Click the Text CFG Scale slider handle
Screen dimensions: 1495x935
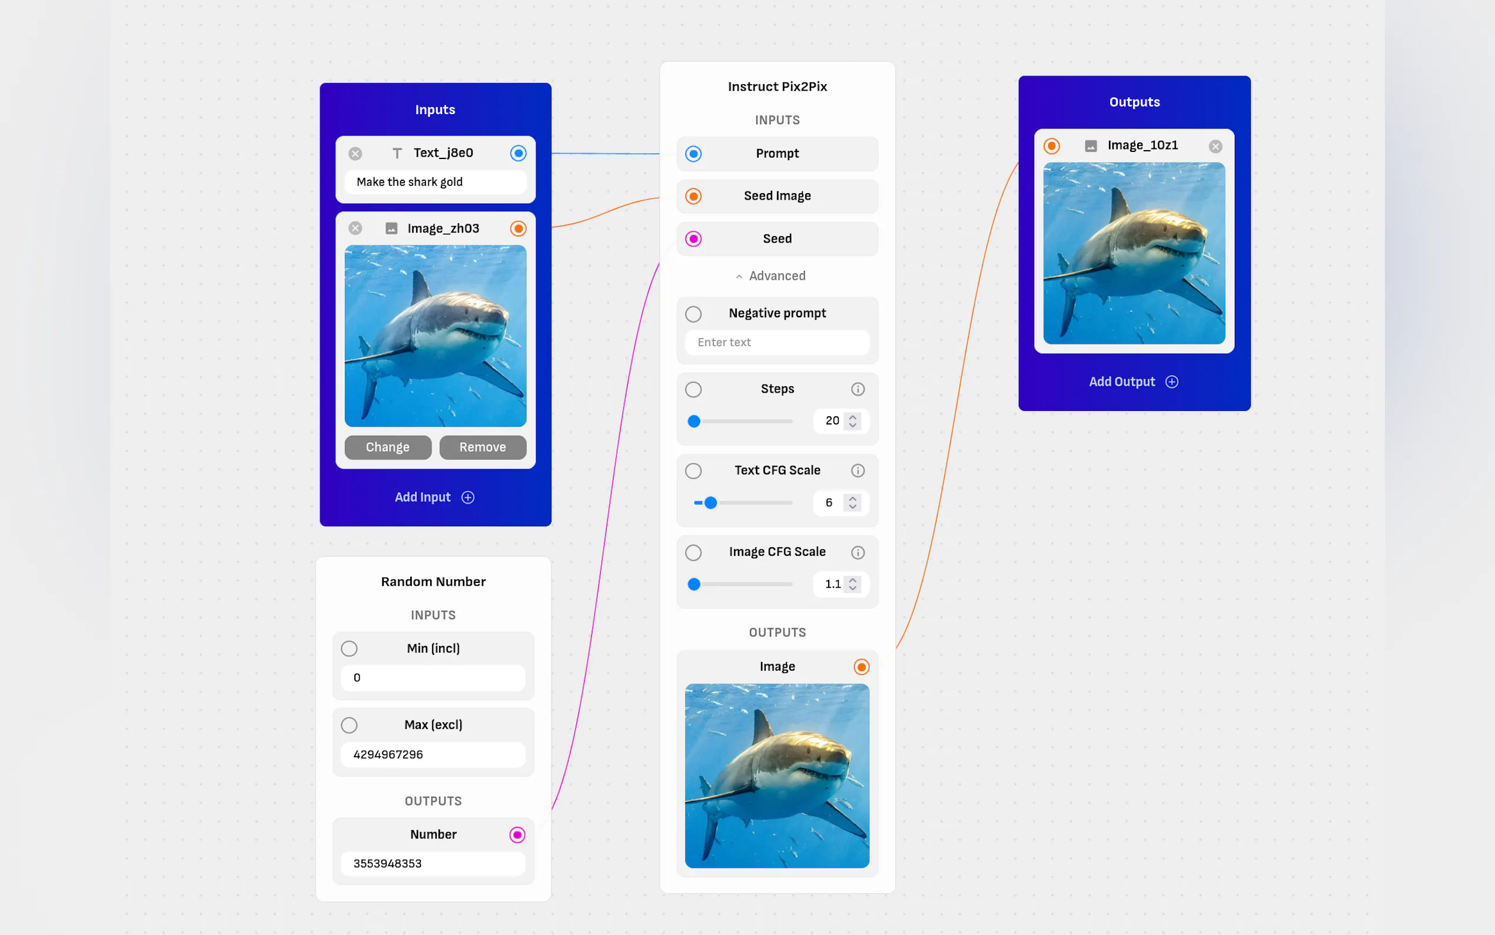click(x=711, y=503)
